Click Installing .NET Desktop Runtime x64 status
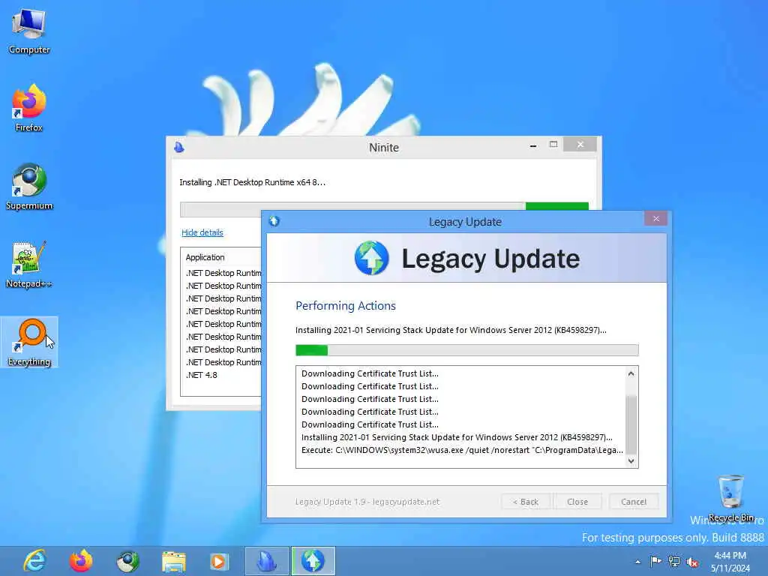 [x=252, y=182]
